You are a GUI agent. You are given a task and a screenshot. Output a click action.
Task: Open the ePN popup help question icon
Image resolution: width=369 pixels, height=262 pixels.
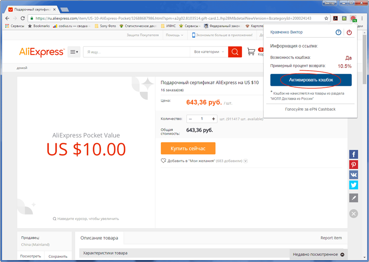(339, 32)
